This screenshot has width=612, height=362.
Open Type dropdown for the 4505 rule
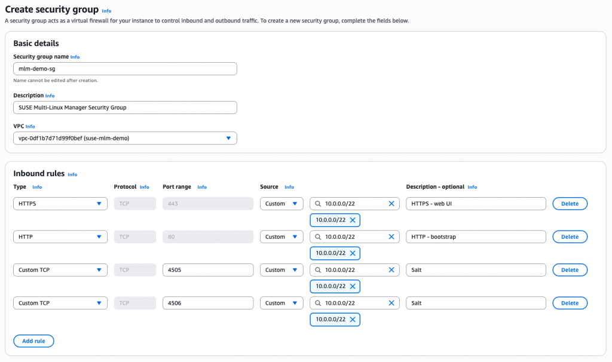(60, 270)
